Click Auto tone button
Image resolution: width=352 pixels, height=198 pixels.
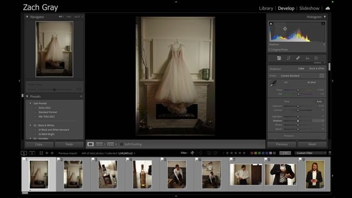(319, 101)
